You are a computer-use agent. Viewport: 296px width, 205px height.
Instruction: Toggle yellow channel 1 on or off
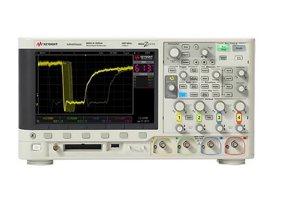179,118
